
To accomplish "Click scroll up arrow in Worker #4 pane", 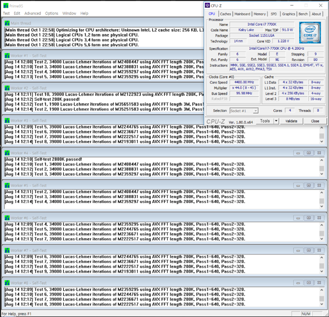I will [322, 160].
